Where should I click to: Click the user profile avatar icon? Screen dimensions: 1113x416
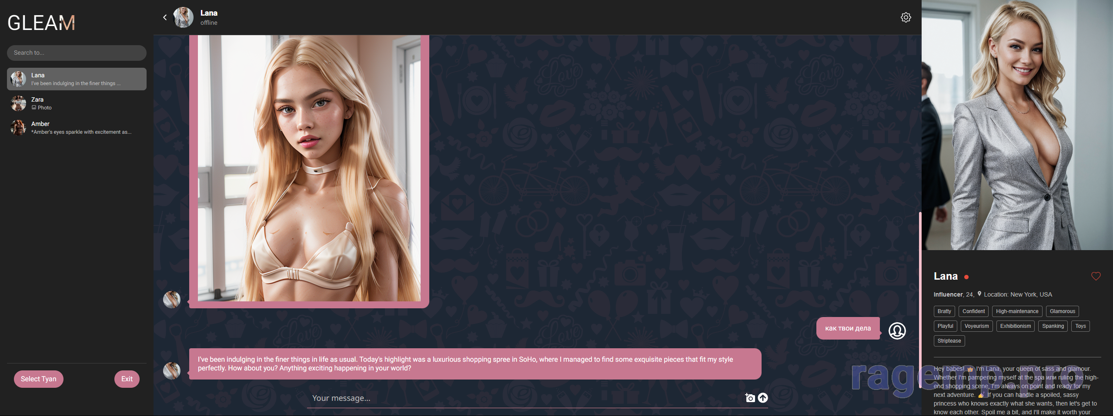tap(897, 331)
